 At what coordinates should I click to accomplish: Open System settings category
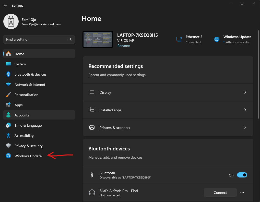point(39,64)
